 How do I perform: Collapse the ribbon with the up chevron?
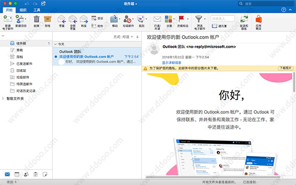(290, 10)
